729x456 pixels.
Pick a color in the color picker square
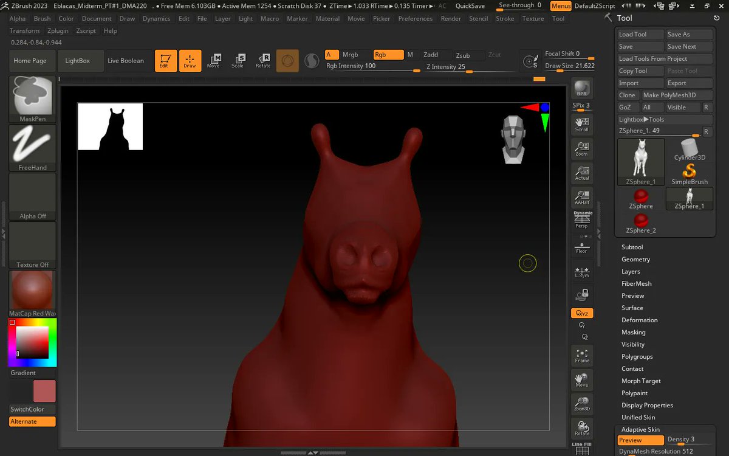pos(32,342)
